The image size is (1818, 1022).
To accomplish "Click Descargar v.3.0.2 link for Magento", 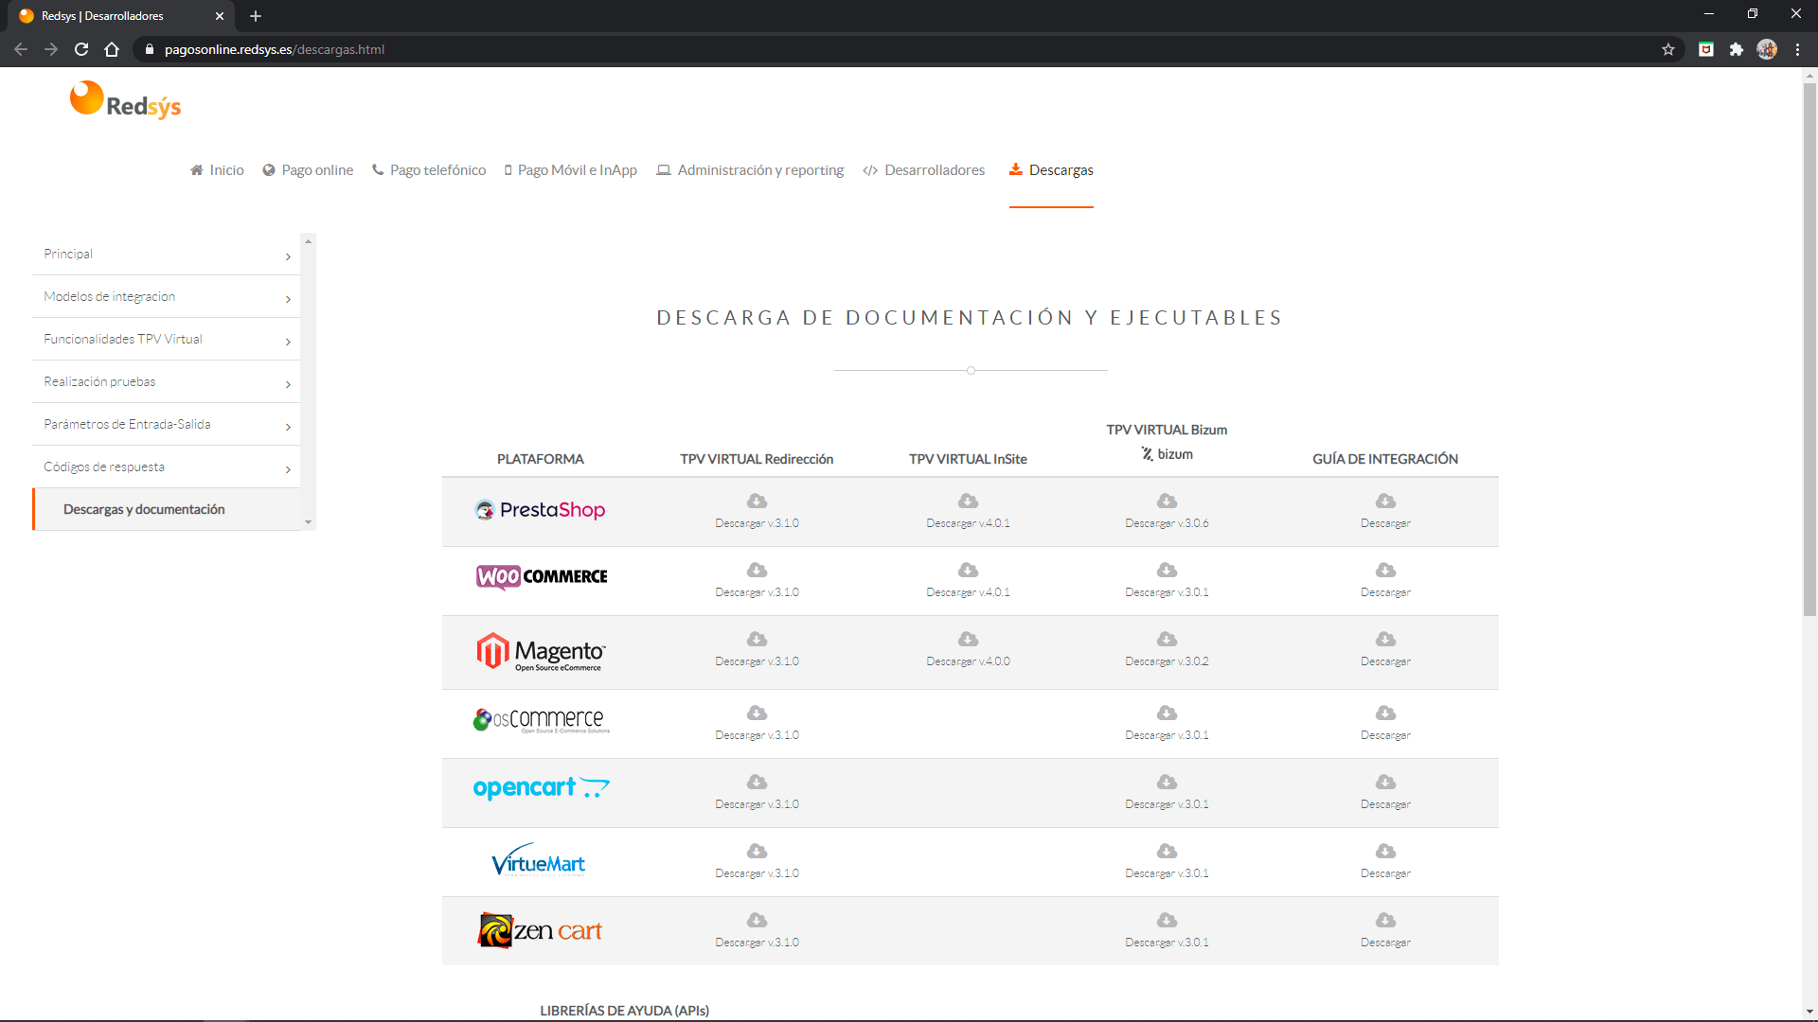I will (x=1167, y=661).
